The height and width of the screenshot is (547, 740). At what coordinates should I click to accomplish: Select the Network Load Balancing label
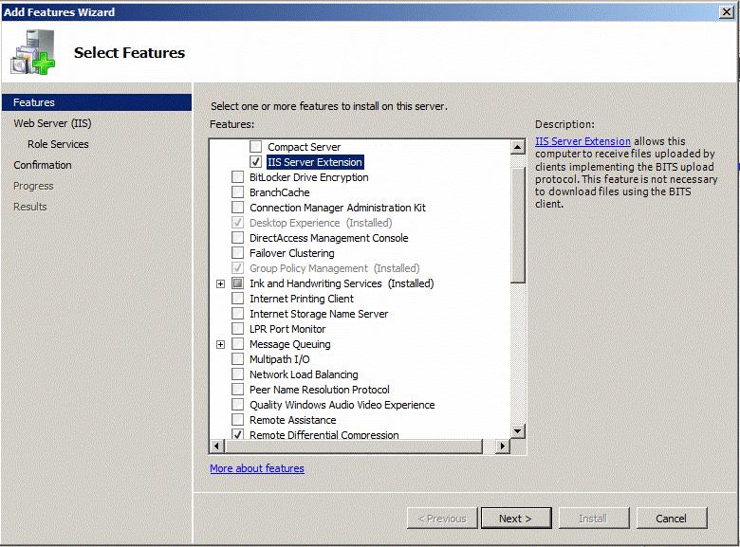point(304,374)
